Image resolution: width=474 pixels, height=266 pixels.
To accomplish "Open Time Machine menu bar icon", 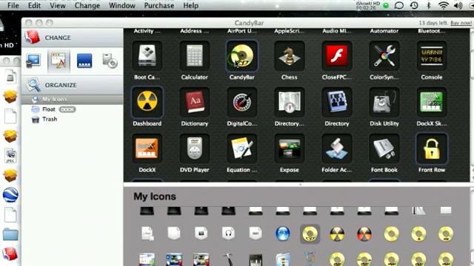I will (414, 5).
